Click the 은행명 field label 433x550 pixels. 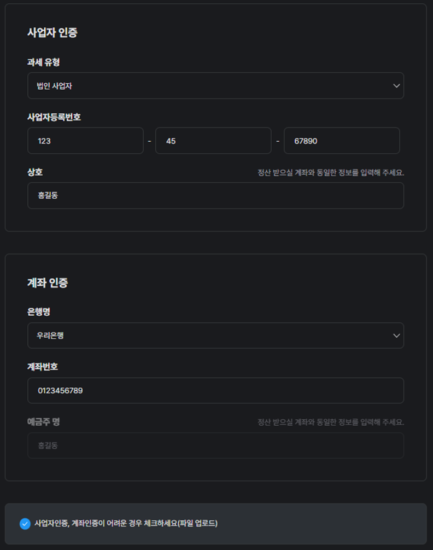click(39, 312)
